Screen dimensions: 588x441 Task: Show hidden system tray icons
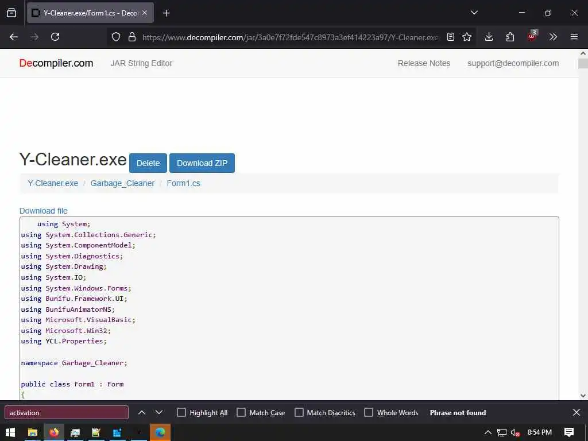pos(488,432)
